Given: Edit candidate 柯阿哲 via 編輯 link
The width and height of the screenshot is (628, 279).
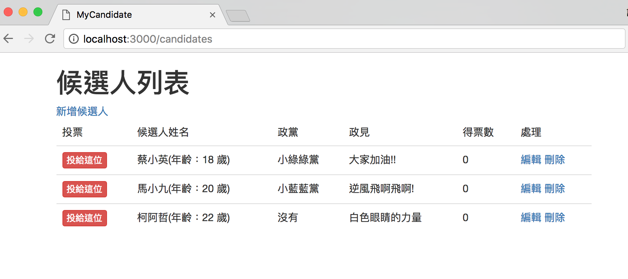Looking at the screenshot, I should [x=531, y=218].
